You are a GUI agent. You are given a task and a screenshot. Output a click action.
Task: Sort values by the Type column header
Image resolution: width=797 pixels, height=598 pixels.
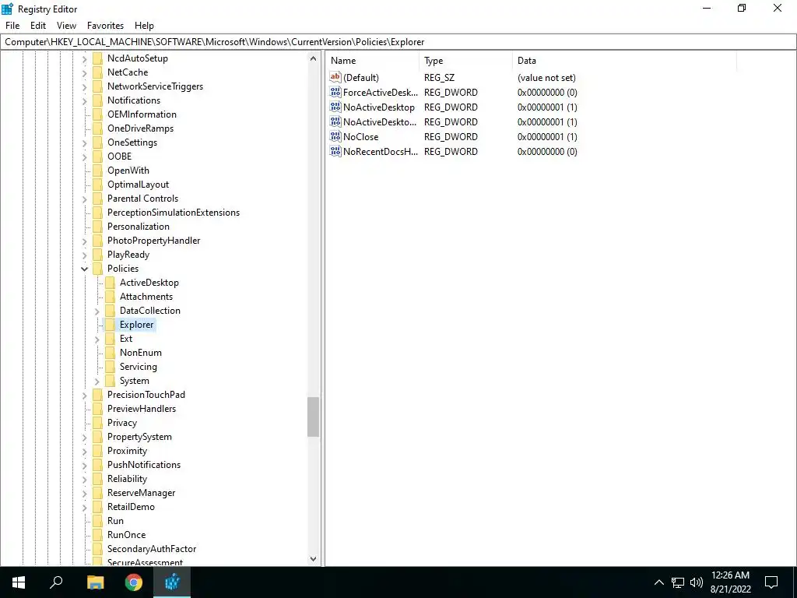pos(466,61)
